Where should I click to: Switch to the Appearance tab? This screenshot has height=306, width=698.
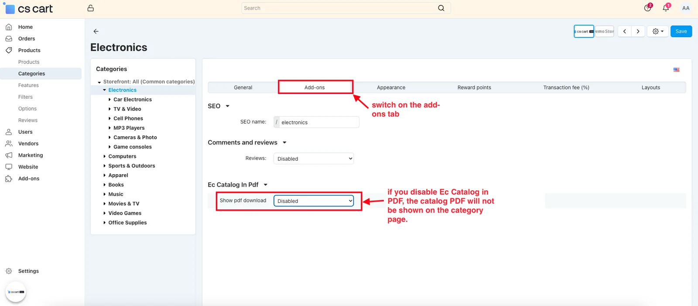click(391, 87)
